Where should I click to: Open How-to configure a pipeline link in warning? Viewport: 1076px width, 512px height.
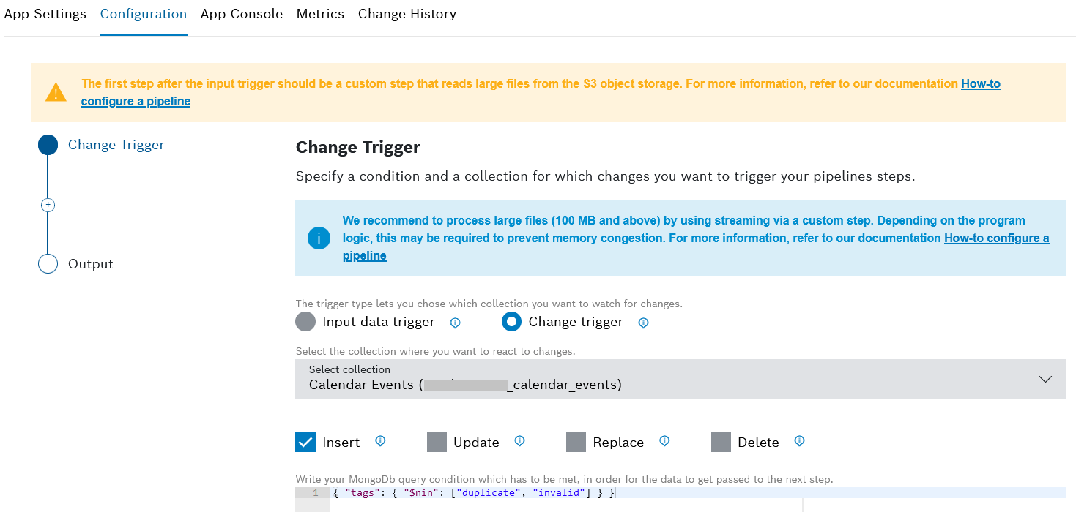(980, 84)
